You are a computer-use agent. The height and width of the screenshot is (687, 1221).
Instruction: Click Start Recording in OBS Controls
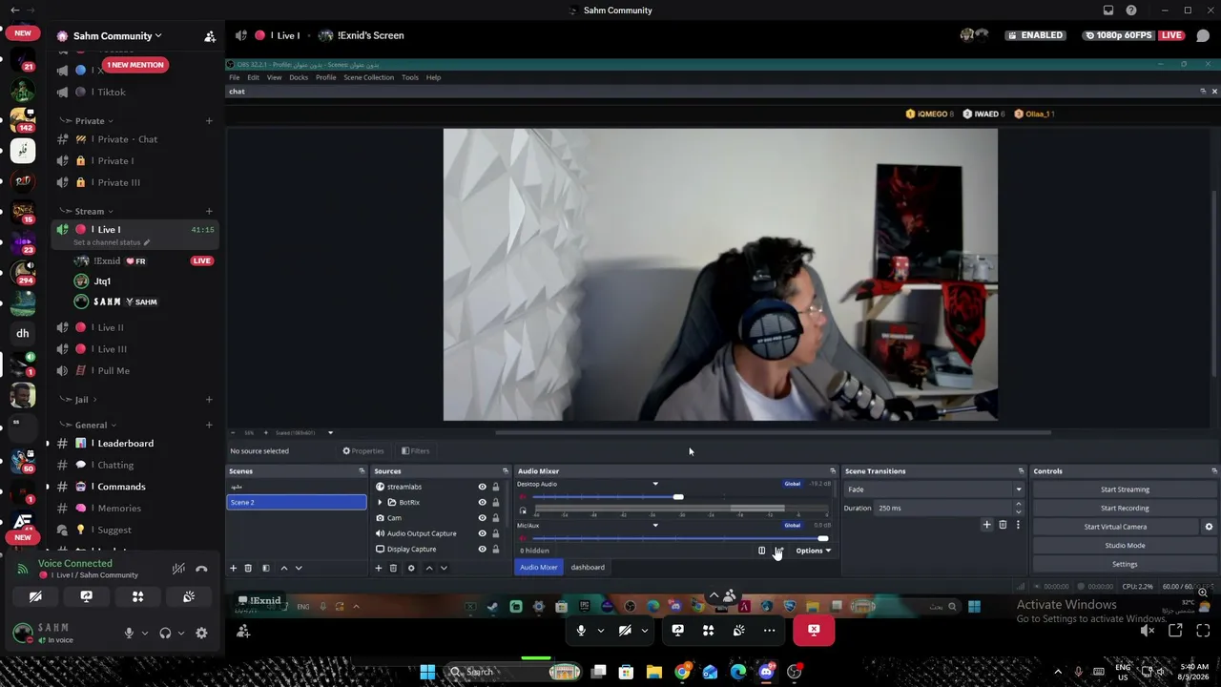click(1125, 508)
